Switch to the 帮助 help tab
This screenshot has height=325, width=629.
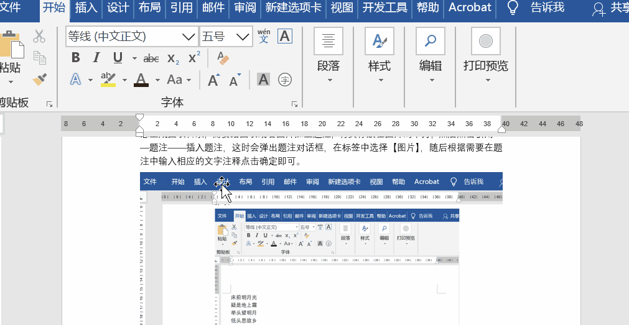click(x=427, y=7)
